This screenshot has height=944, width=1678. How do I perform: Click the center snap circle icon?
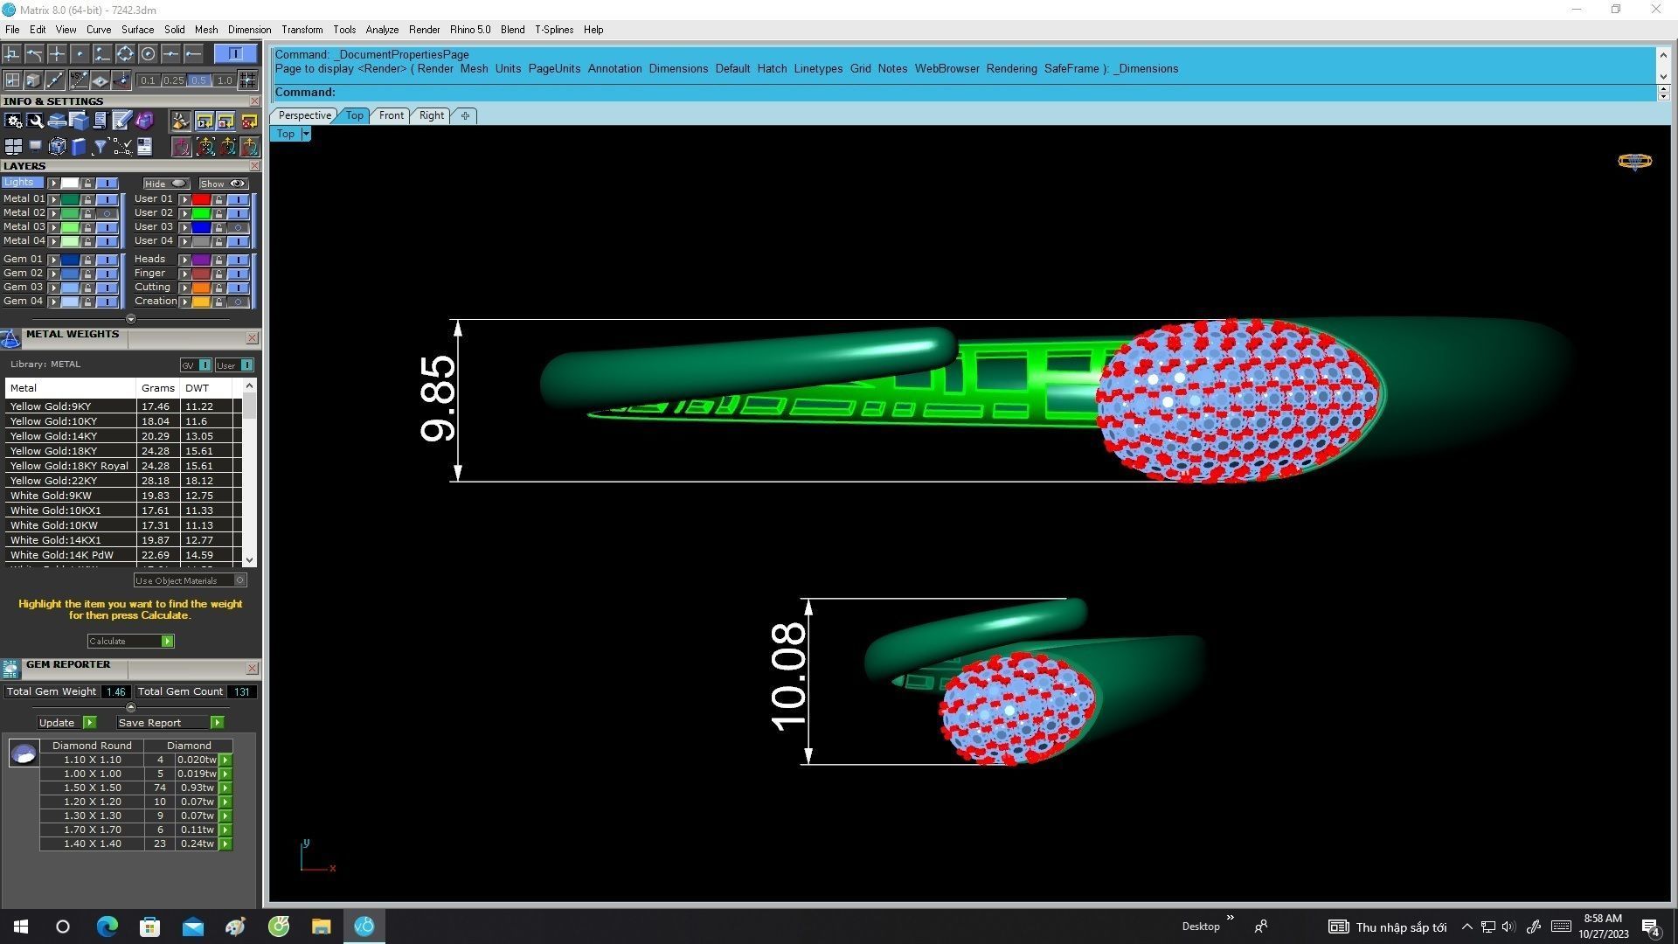(148, 54)
